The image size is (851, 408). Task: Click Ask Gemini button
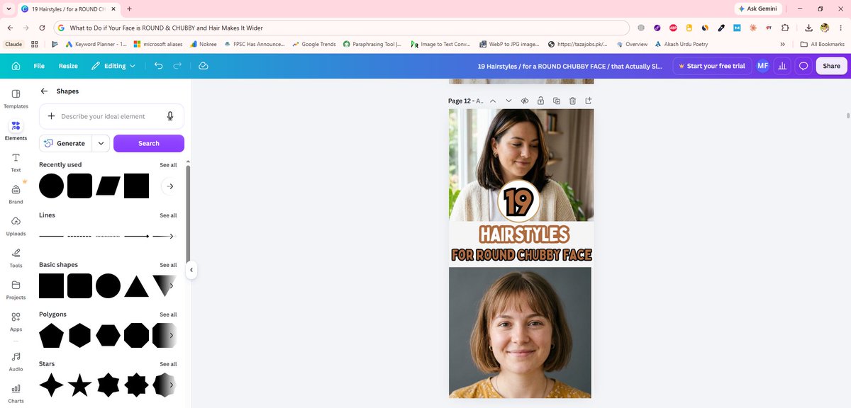click(758, 8)
